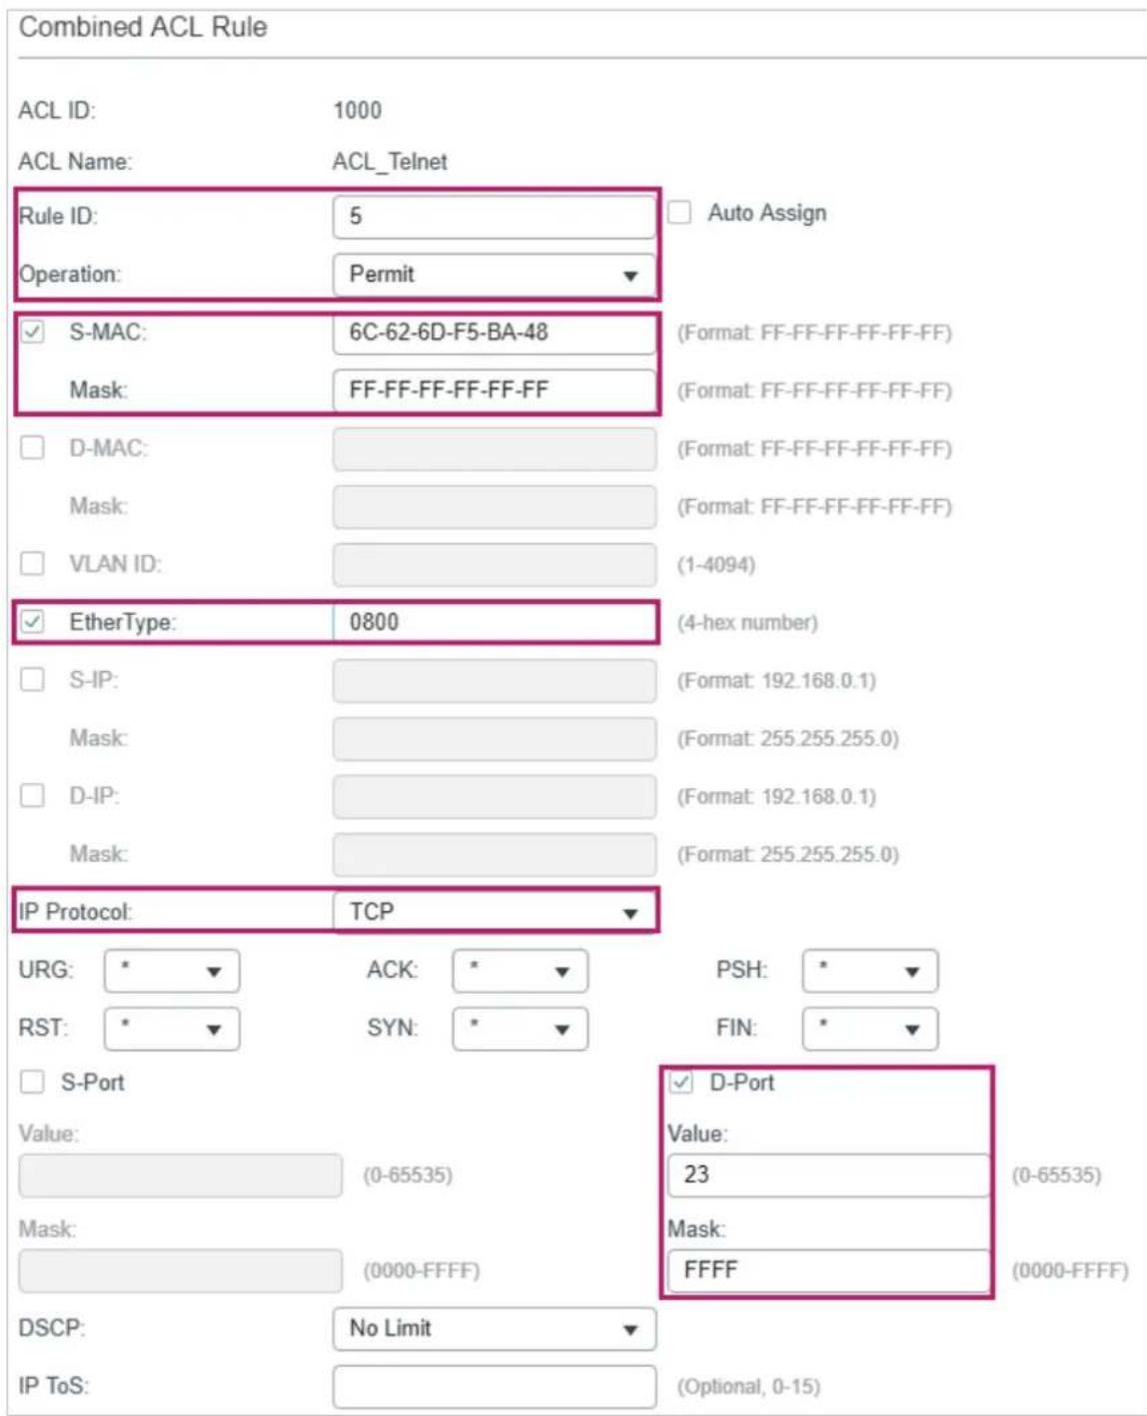The image size is (1147, 1416).
Task: Uncheck the S-MAC checkbox
Action: [33, 332]
